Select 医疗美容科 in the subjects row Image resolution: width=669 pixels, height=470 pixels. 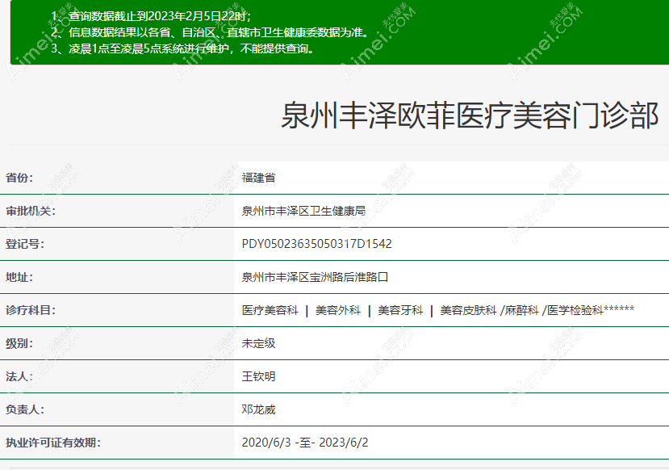[270, 310]
